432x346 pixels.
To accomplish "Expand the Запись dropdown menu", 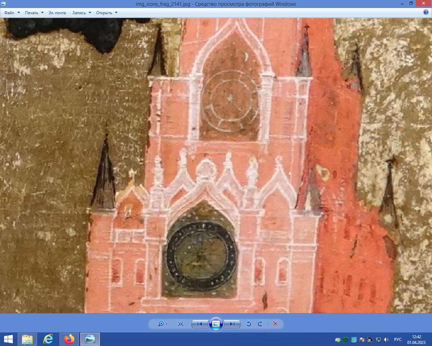I will point(82,13).
